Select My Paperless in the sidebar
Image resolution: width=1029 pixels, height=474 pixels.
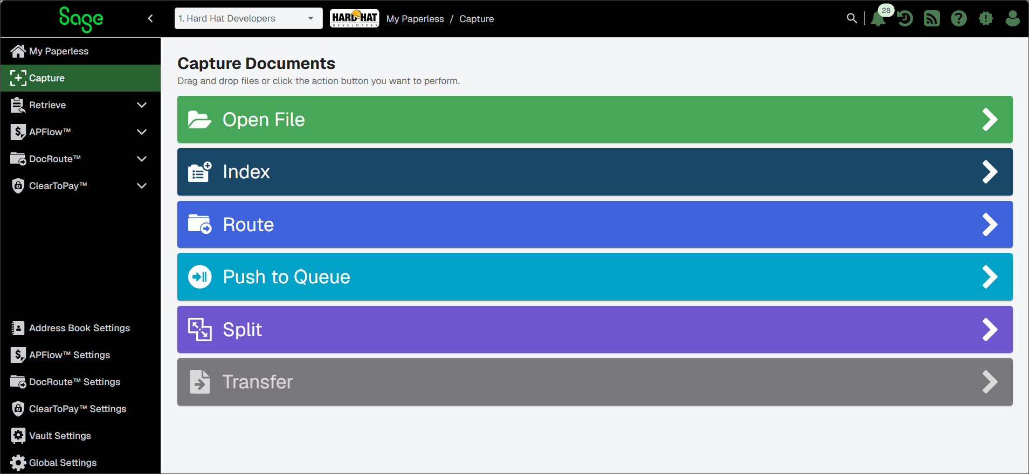80,51
